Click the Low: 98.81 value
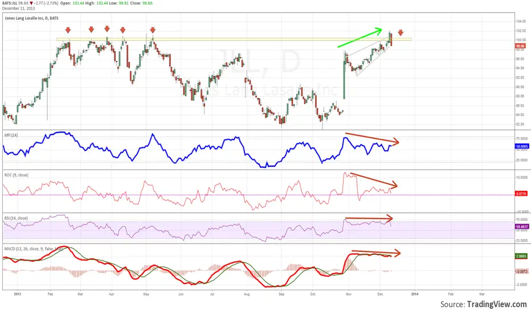 pos(119,3)
